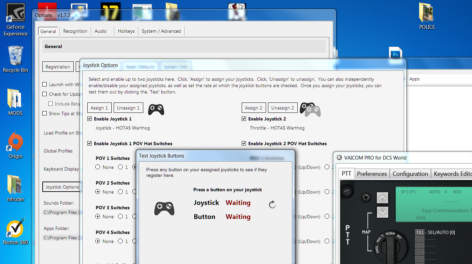Click the Joystick 1 controller icon

coord(156,109)
